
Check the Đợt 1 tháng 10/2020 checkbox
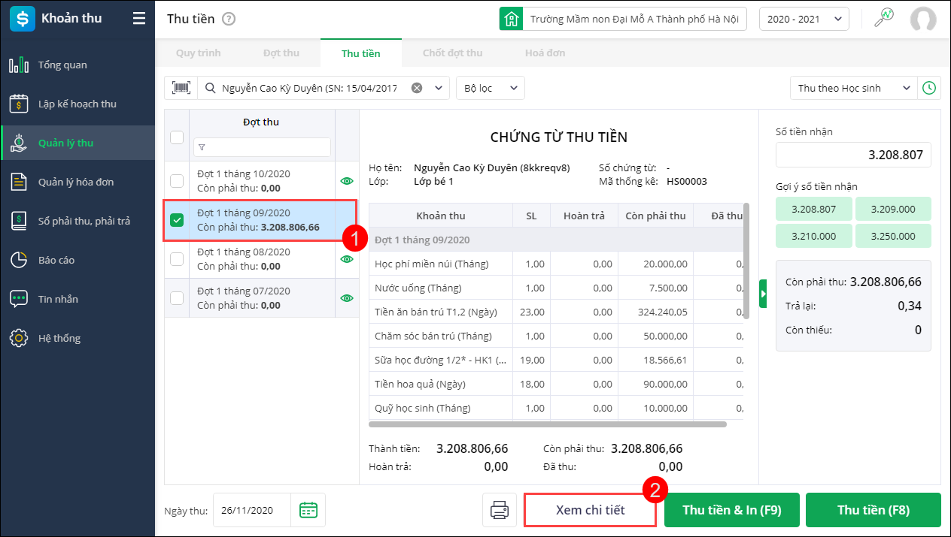pyautogui.click(x=177, y=181)
